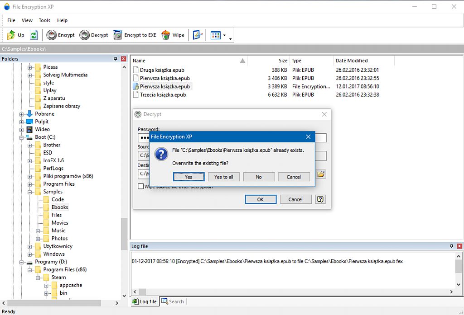
Task: Click Cancel in overwrite prompt
Action: click(x=294, y=177)
